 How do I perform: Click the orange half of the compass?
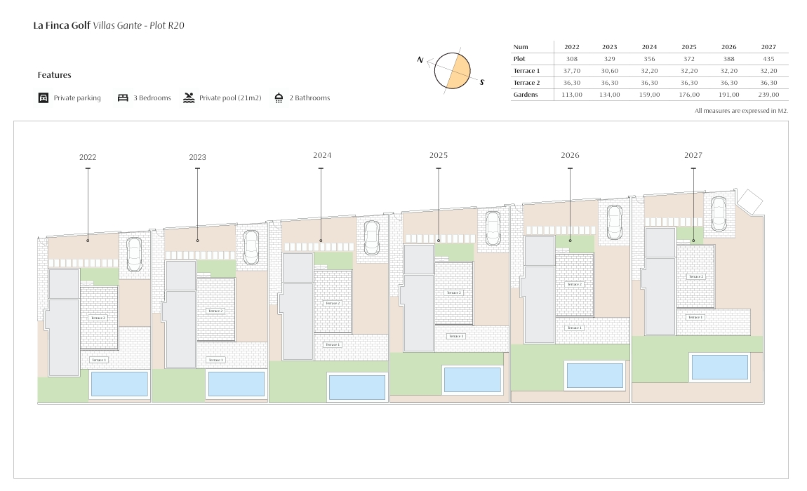(x=460, y=73)
